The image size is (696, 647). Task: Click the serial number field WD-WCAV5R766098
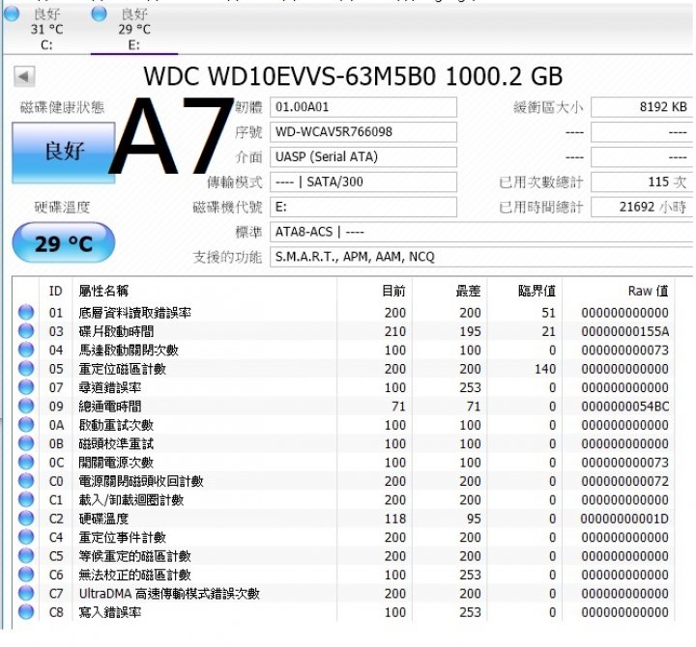click(363, 132)
